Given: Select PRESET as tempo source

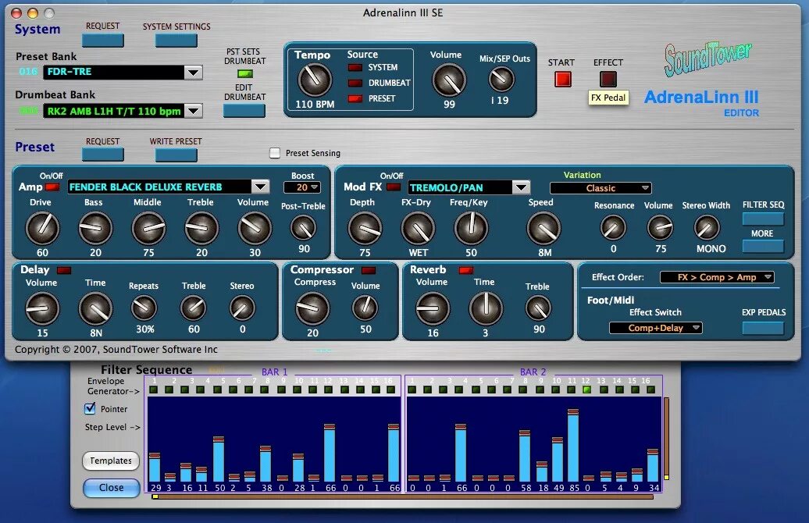Looking at the screenshot, I should pos(355,98).
